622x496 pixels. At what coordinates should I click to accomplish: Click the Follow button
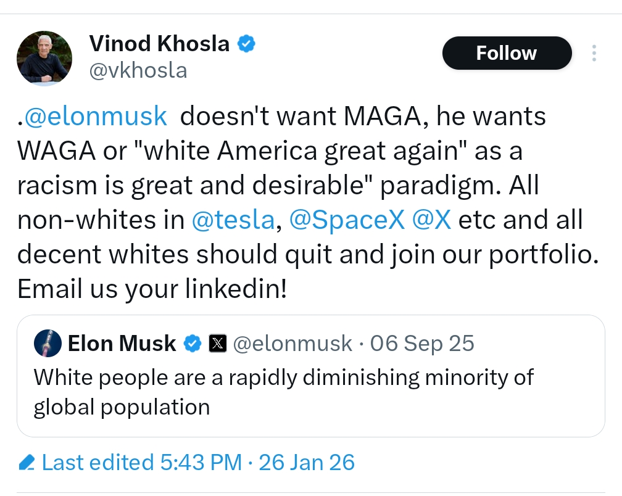pyautogui.click(x=507, y=53)
